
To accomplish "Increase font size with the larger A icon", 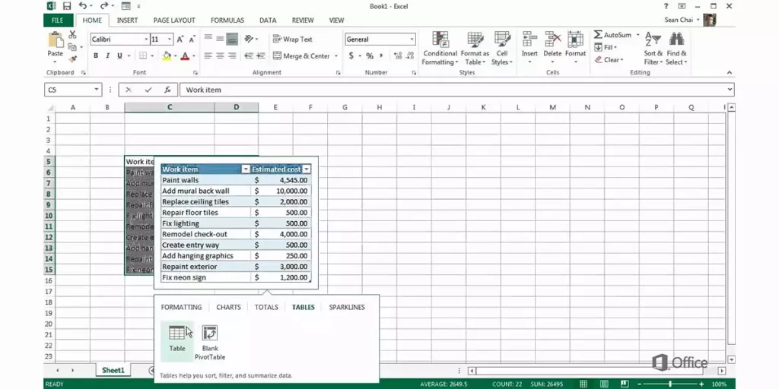I will (180, 40).
